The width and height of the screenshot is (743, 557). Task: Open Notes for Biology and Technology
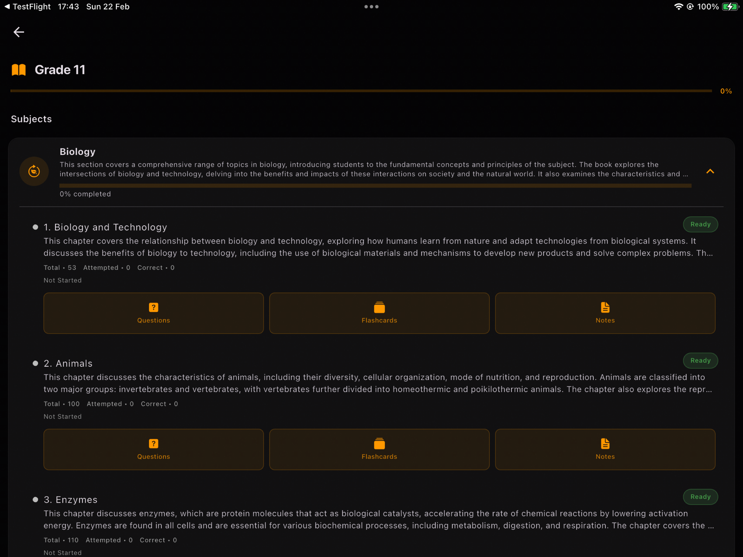point(605,313)
